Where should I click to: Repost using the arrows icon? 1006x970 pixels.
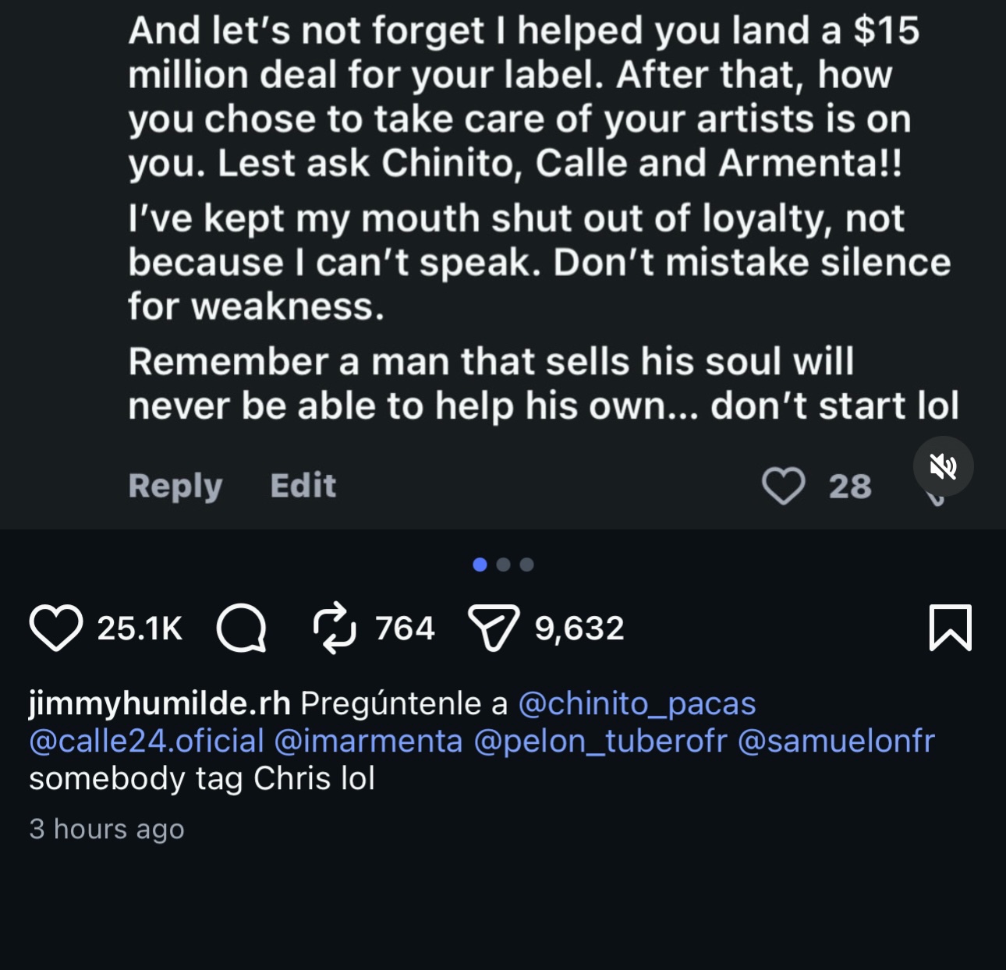(x=335, y=628)
